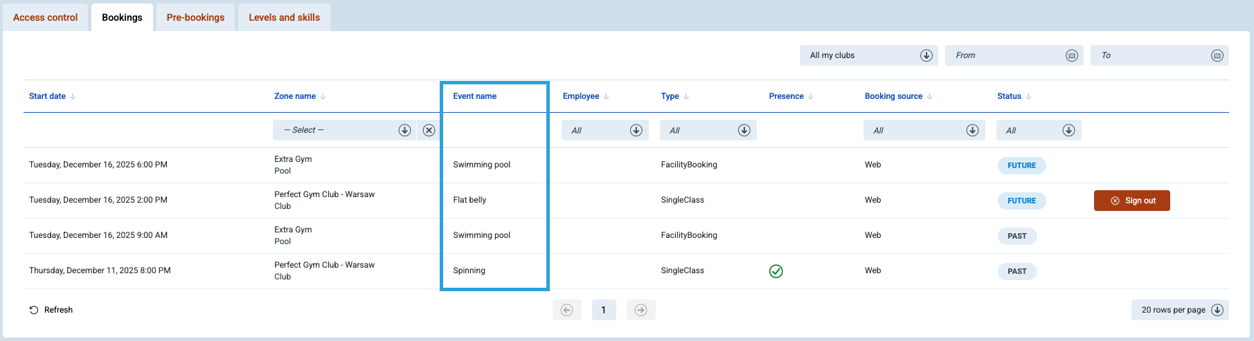Go to the next page arrow
The height and width of the screenshot is (341, 1254).
641,310
